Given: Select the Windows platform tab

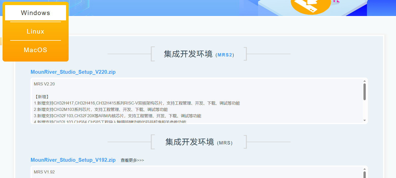Looking at the screenshot, I should click(36, 13).
